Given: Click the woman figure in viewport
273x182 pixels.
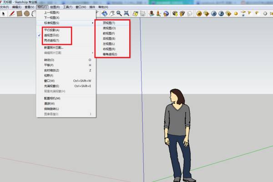Looking at the screenshot, I should tap(178, 134).
